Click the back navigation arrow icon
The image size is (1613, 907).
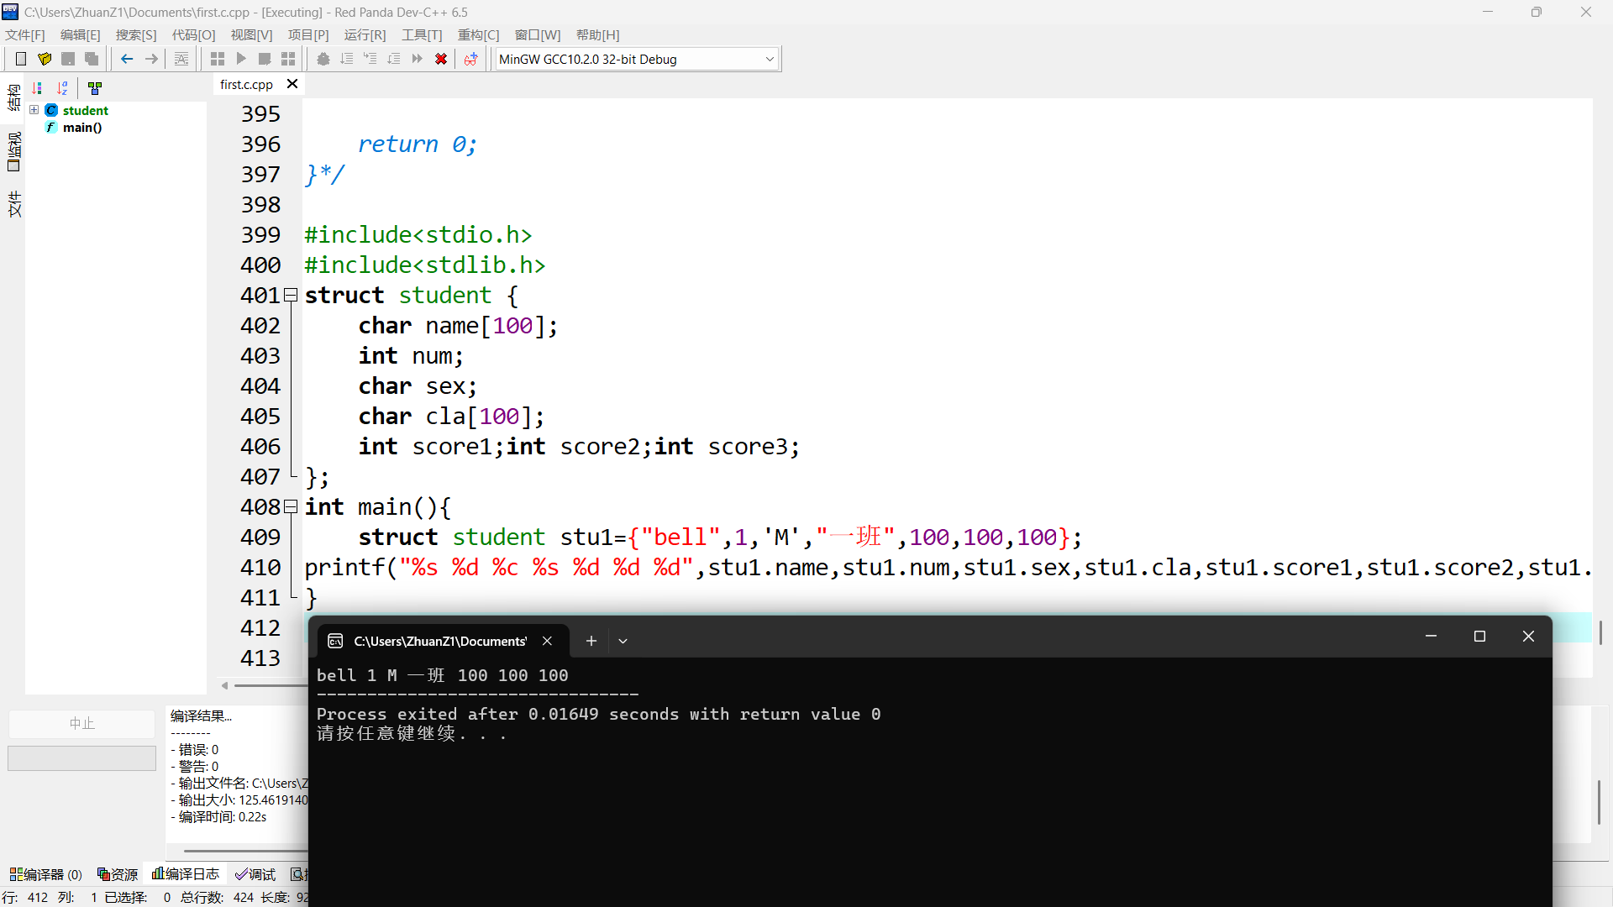[127, 59]
